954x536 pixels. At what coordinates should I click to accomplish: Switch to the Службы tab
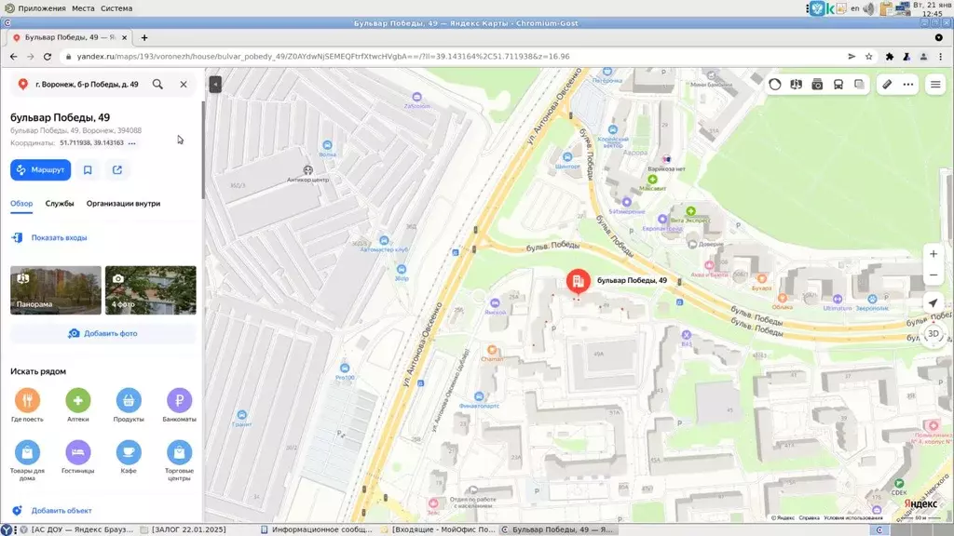click(60, 204)
